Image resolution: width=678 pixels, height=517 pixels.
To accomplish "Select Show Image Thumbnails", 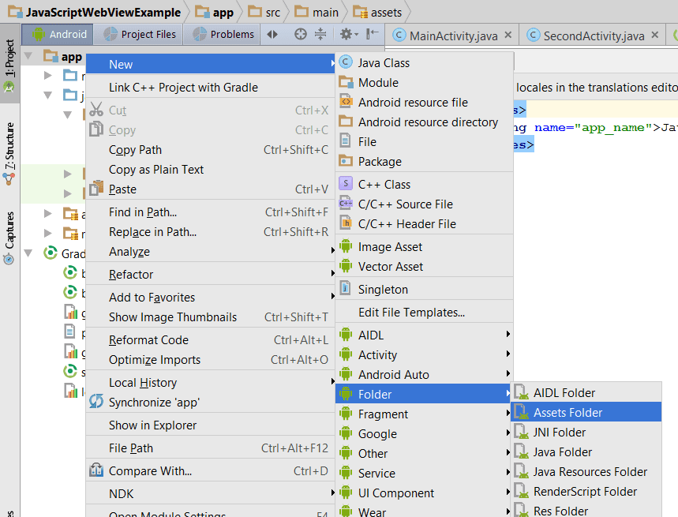I will [x=211, y=317].
